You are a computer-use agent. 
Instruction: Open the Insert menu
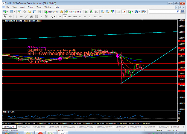click(22, 7)
